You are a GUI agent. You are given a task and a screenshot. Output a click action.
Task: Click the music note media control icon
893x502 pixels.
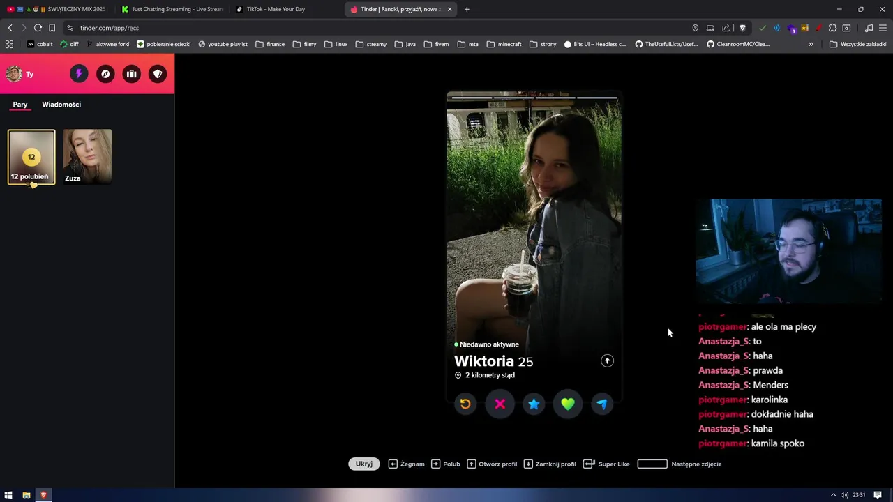coord(869,28)
